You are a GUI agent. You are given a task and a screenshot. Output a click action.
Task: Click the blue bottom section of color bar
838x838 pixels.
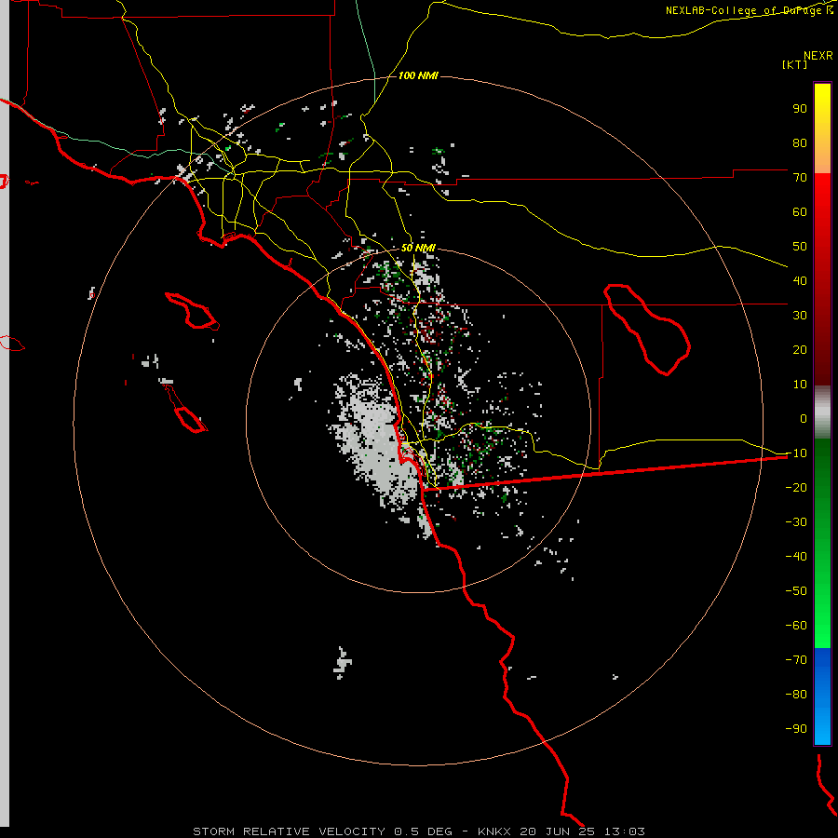click(822, 696)
